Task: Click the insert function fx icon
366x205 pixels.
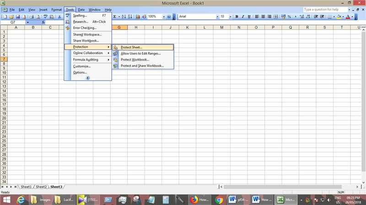Action: pos(43,22)
